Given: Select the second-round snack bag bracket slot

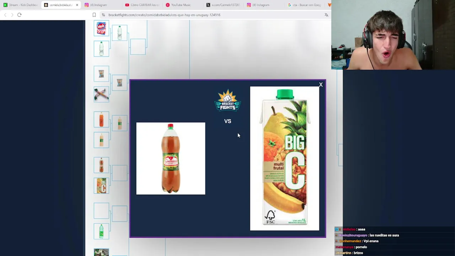Looking at the screenshot, I should (x=119, y=82).
